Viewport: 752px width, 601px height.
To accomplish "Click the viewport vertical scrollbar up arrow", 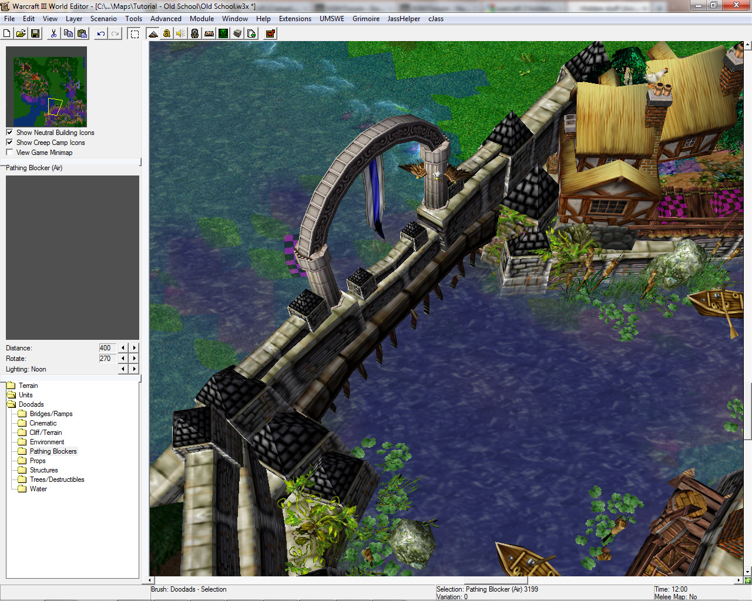I will pyautogui.click(x=747, y=45).
